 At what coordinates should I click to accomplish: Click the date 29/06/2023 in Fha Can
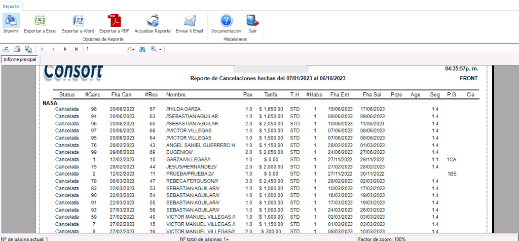pyautogui.click(x=122, y=152)
